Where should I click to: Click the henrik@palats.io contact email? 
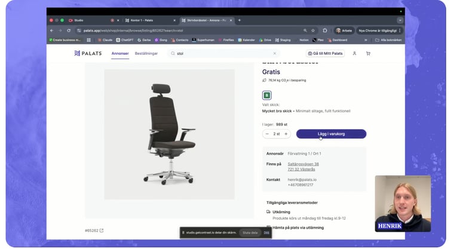point(302,180)
